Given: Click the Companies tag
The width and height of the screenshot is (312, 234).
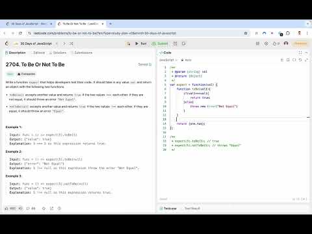Looking at the screenshot, I should (26, 74).
